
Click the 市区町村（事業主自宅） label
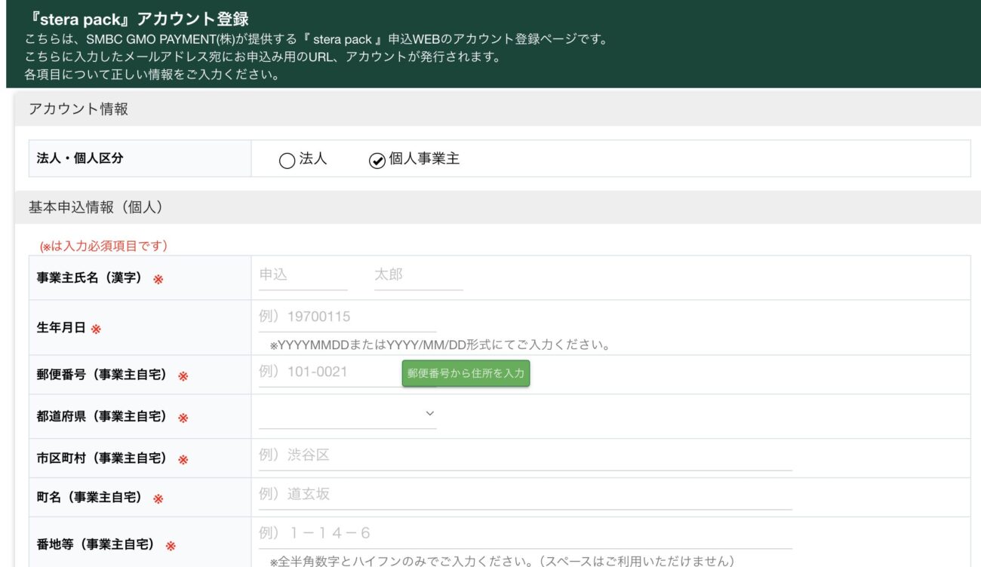pos(102,458)
